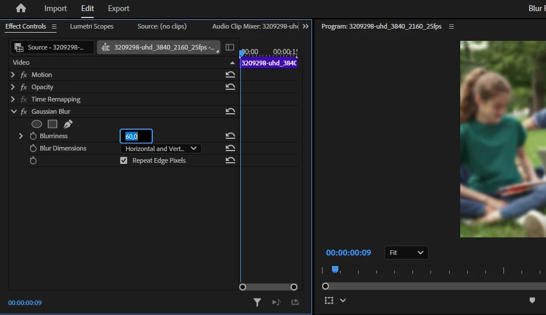Open the Effect Controls panel menu
Image resolution: width=546 pixels, height=315 pixels.
[54, 26]
